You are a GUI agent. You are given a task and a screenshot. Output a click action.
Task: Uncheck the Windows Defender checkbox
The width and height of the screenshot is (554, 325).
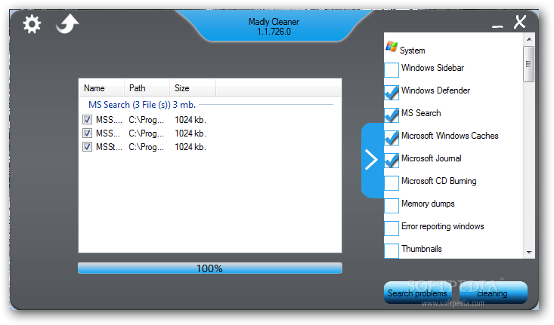coord(392,92)
